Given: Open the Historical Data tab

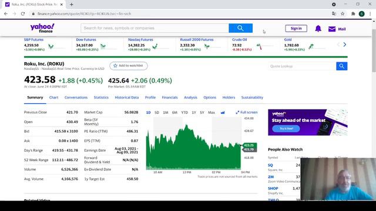Looking at the screenshot, I should (127, 97).
